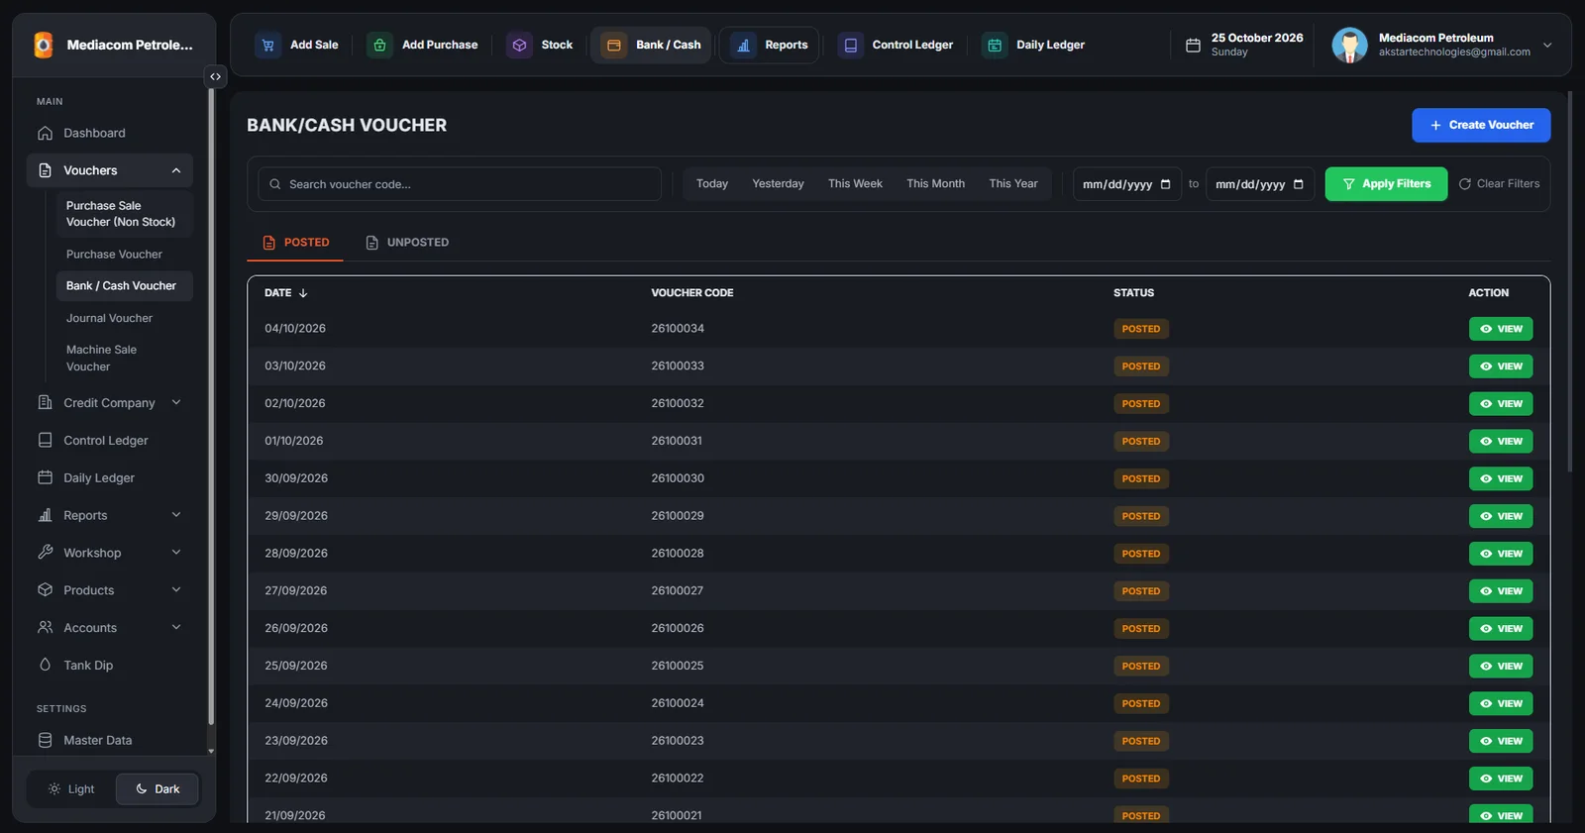1585x833 pixels.
Task: Click the Mediacom Petroleum logo icon
Action: pyautogui.click(x=44, y=45)
